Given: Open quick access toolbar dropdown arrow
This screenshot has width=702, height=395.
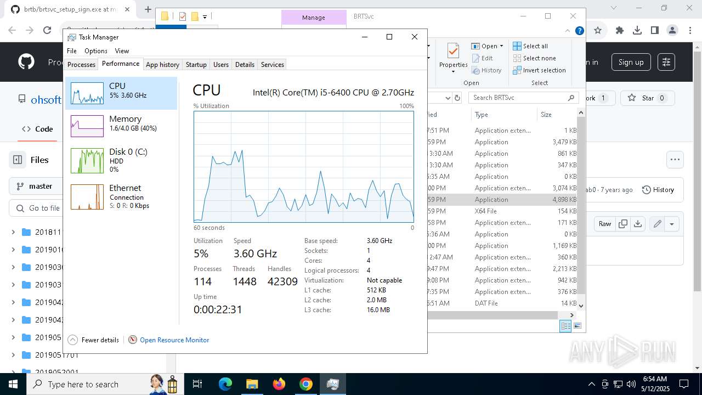Looking at the screenshot, I should pos(205,17).
